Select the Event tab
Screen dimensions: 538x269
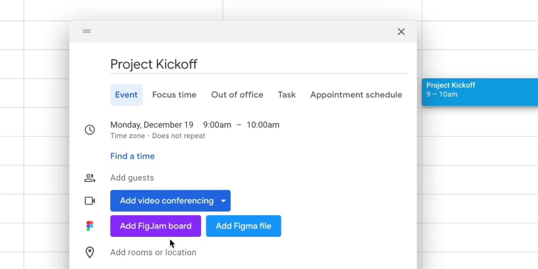tap(126, 95)
